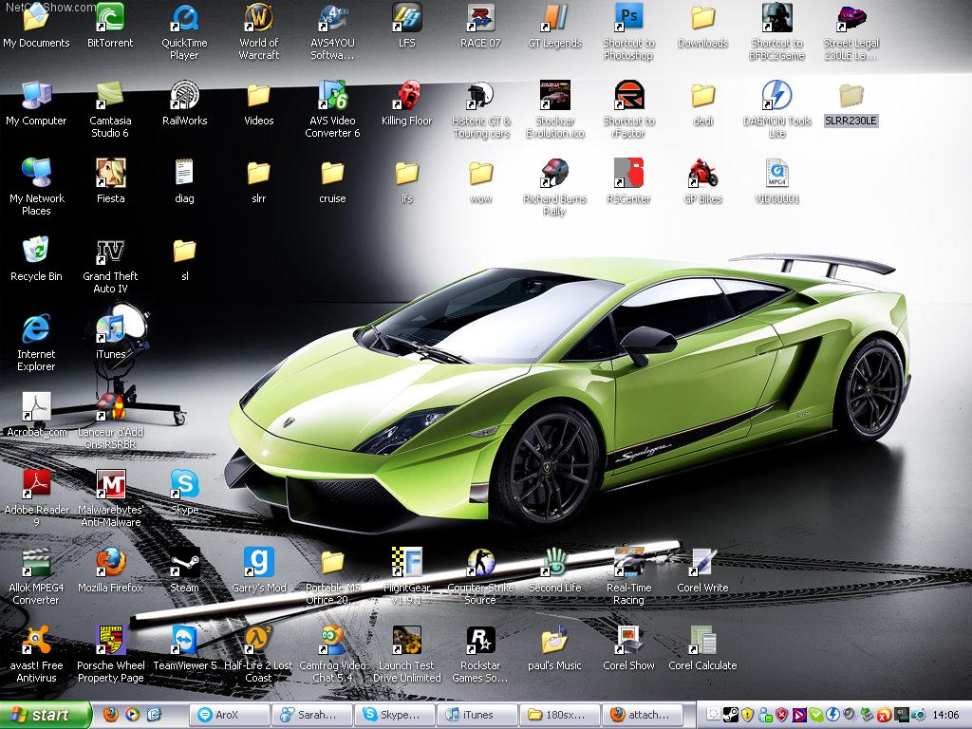Open the Downloads folder on the desktop
The height and width of the screenshot is (729, 972).
coord(703,17)
